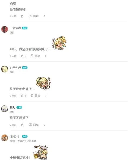Viewport: 128px width, 162px height.
Task: Open more options for 新书棒棒哒 comment
Action: pos(44,16)
